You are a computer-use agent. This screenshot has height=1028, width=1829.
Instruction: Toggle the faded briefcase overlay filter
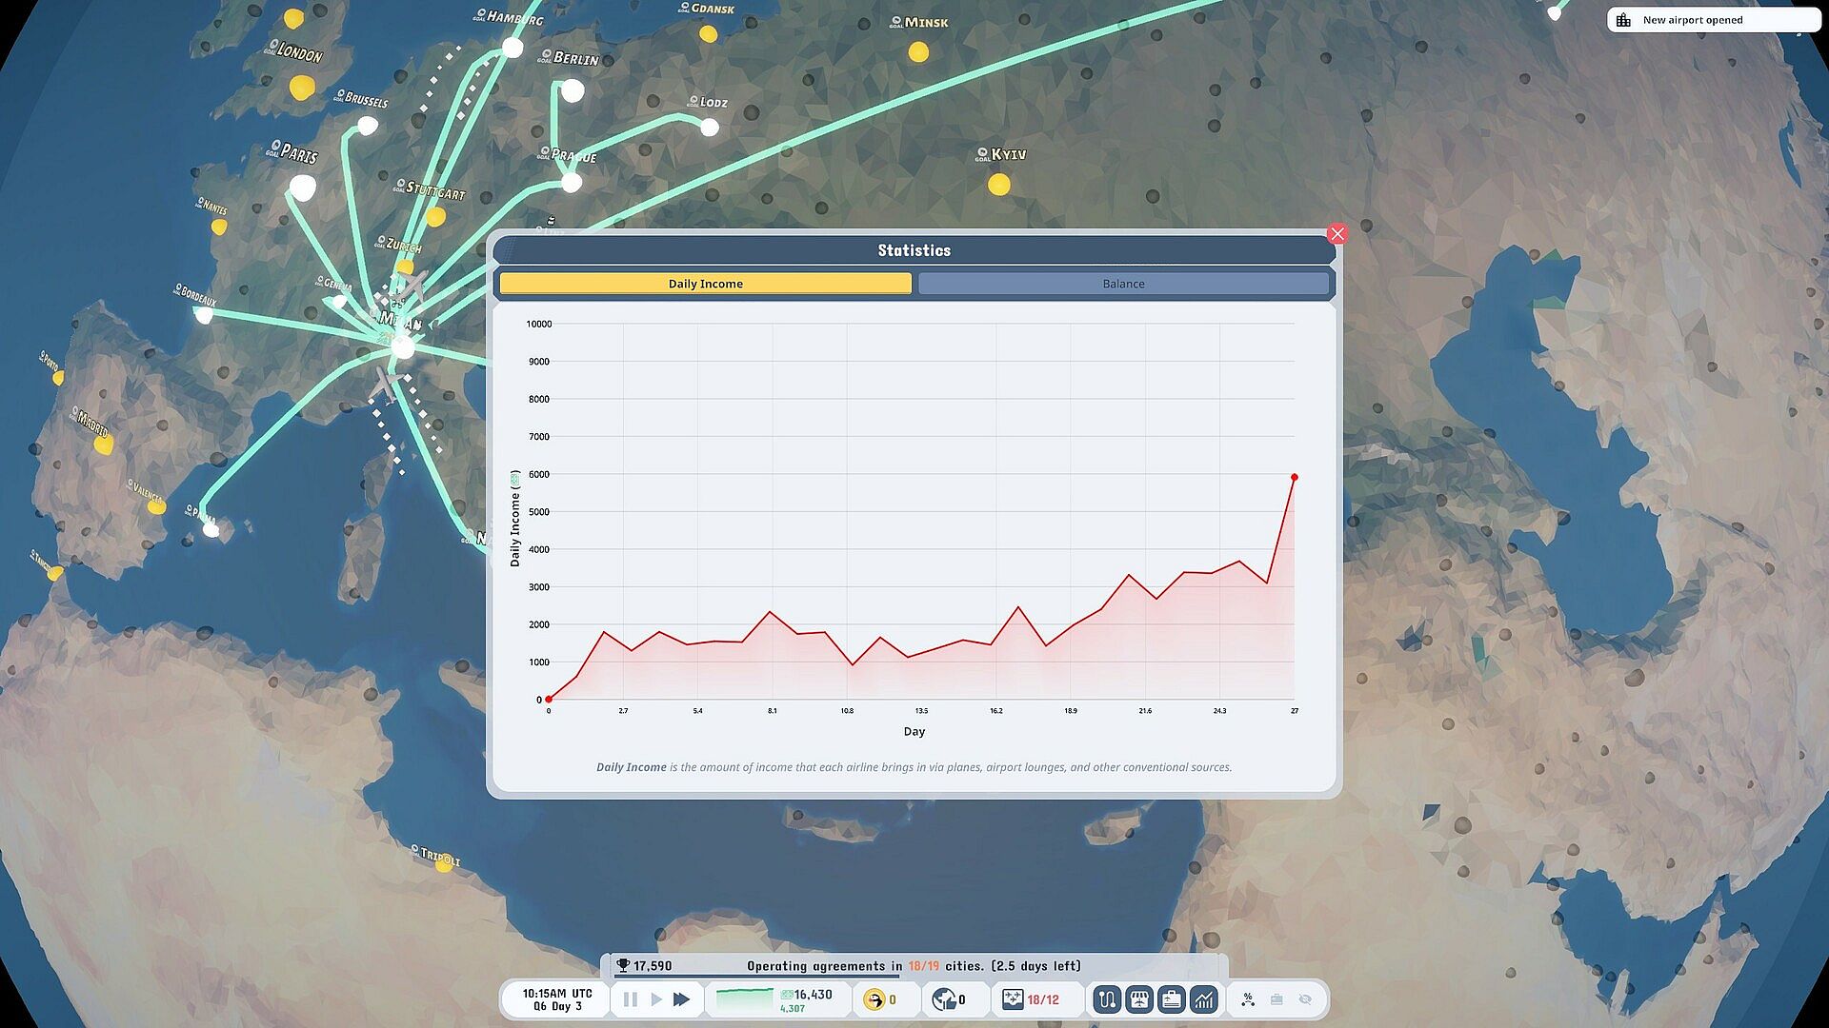(1276, 999)
